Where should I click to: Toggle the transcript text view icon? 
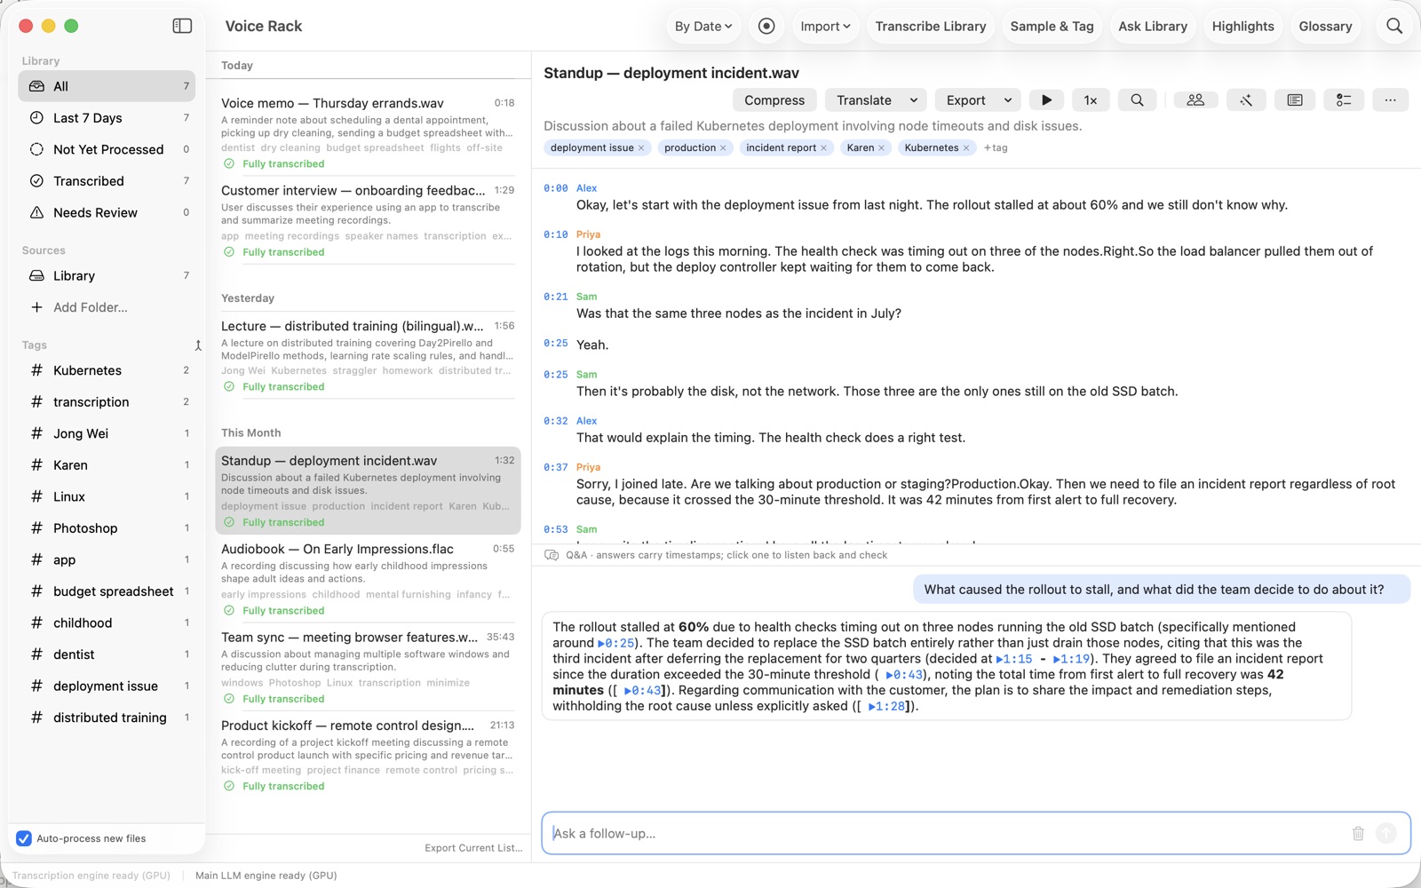(x=1295, y=100)
